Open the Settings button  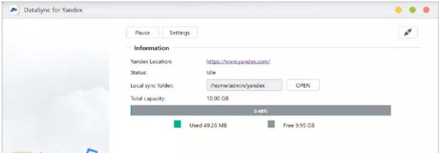coord(179,33)
